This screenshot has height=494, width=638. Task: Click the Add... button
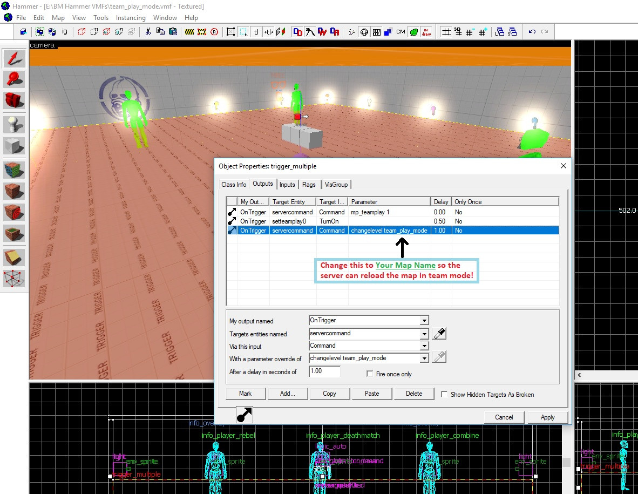287,394
